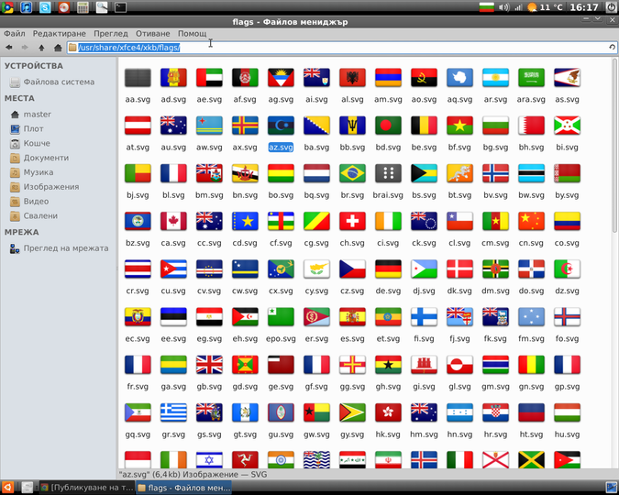619x495 pixels.
Task: Open the Преглед menu
Action: pos(111,34)
